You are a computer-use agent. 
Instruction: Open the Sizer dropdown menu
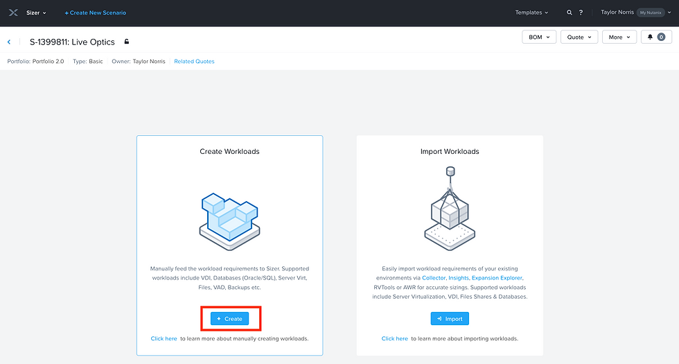pyautogui.click(x=36, y=12)
